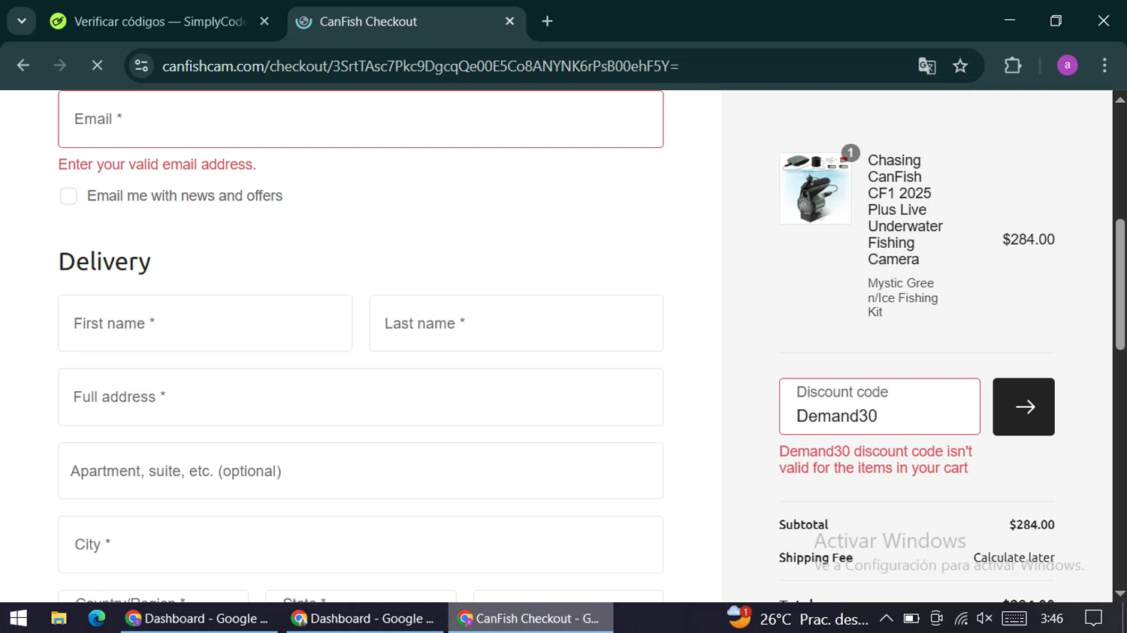
Task: Focus the Email field
Action: [x=361, y=119]
